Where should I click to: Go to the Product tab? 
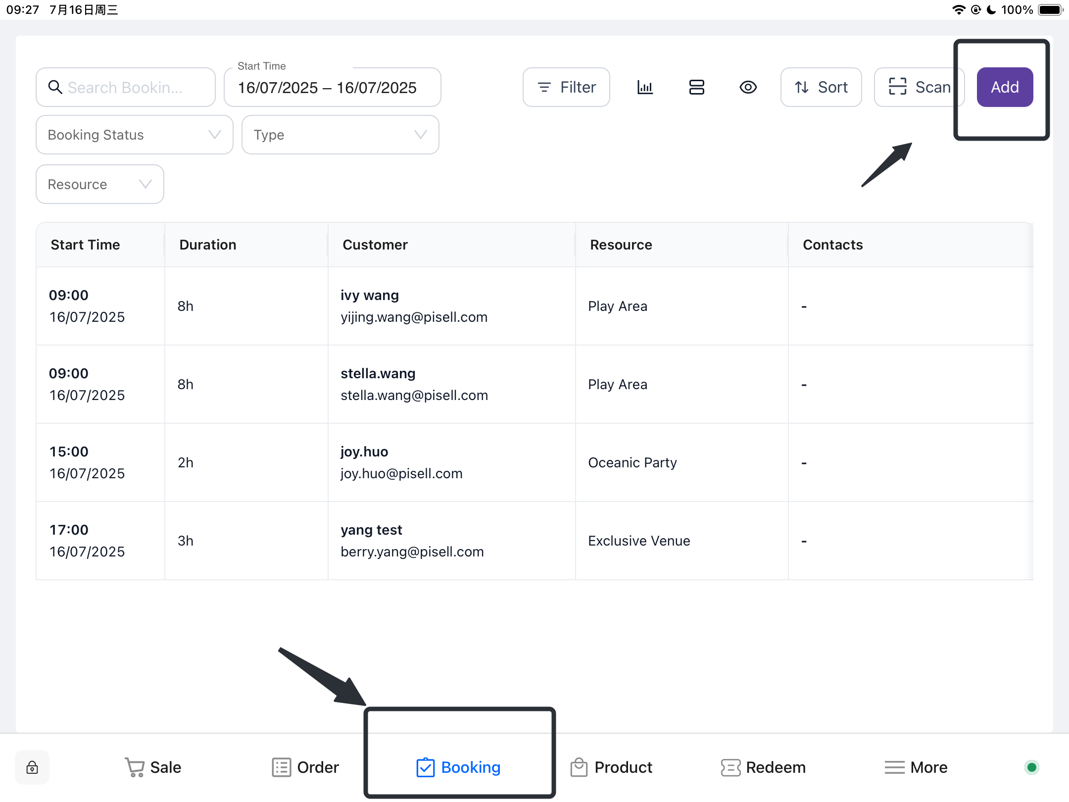pyautogui.click(x=611, y=767)
